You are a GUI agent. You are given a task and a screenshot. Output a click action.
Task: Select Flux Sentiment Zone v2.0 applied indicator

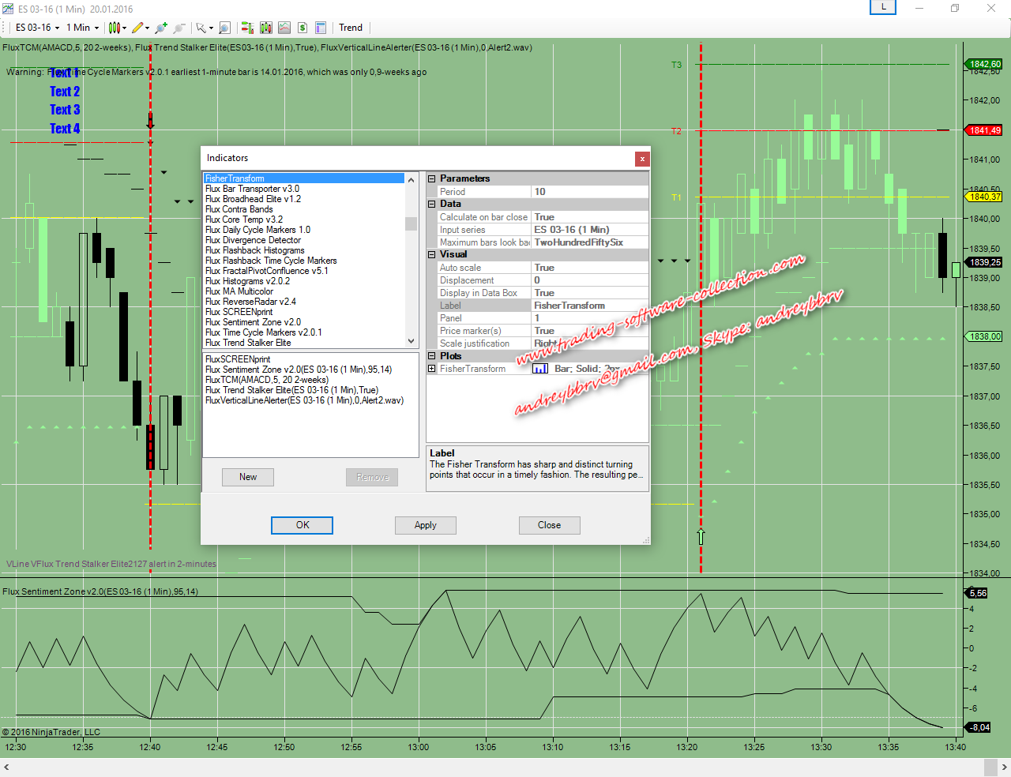click(298, 370)
